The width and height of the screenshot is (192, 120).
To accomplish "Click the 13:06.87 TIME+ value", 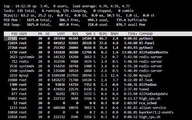I will [x=130, y=52].
